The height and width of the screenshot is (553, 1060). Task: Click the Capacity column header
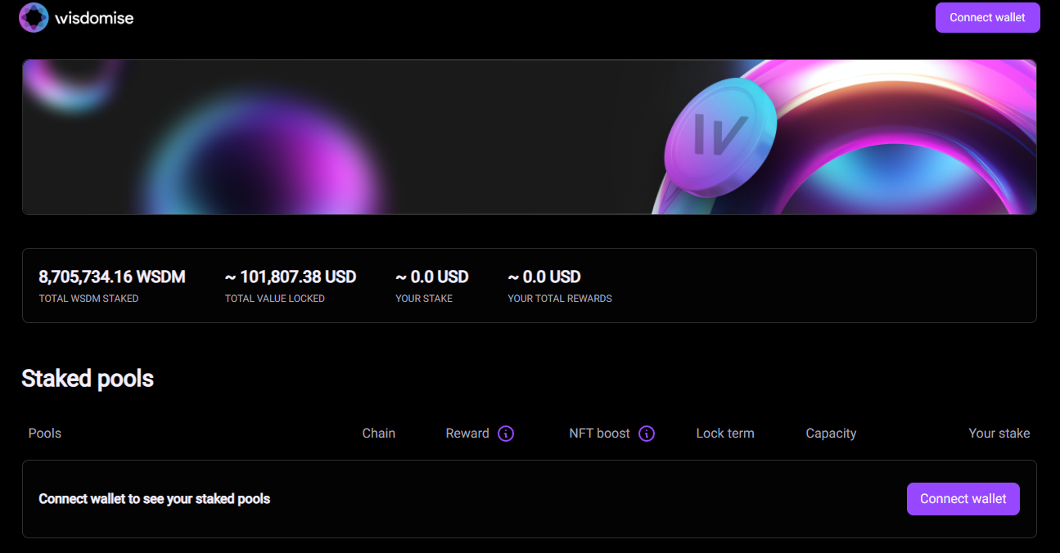tap(831, 434)
